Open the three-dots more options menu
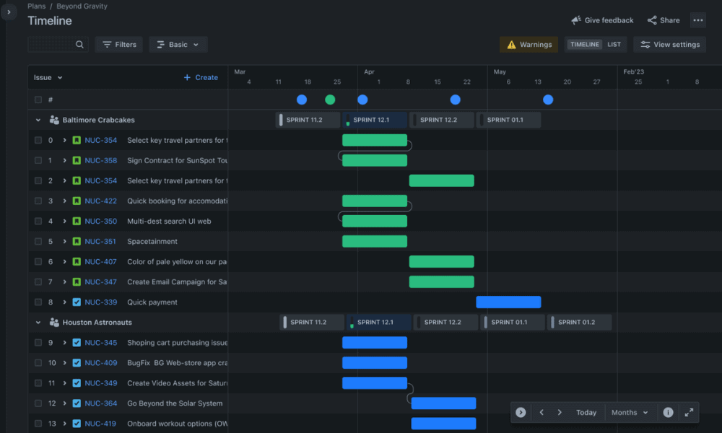This screenshot has width=722, height=433. [x=697, y=20]
